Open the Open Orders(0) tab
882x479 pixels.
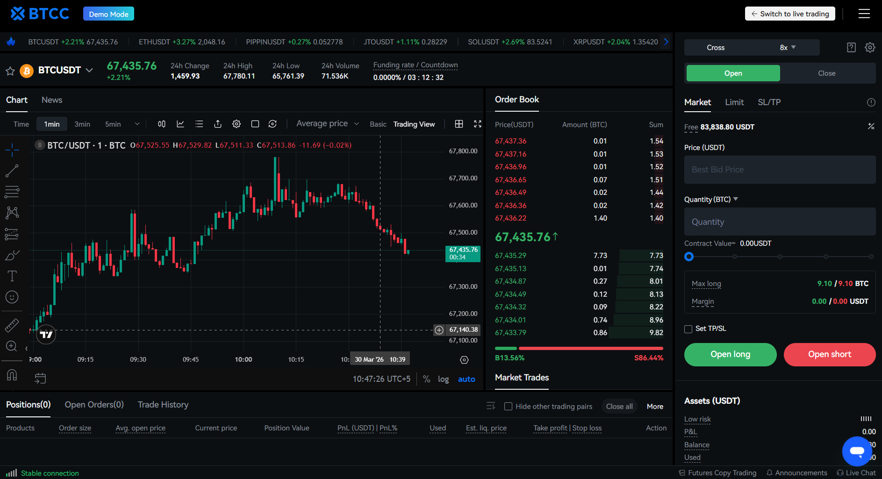pyautogui.click(x=94, y=405)
